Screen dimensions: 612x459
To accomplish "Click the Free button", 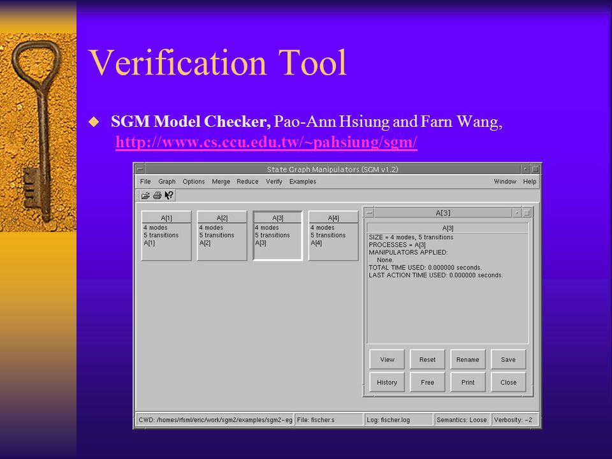I will 427,382.
